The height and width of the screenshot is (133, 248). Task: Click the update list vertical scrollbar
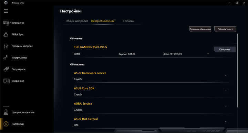click(238, 71)
